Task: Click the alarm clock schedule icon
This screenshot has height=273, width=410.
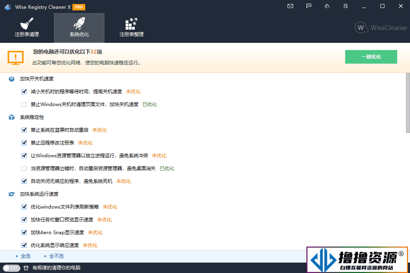Action: coord(26,268)
